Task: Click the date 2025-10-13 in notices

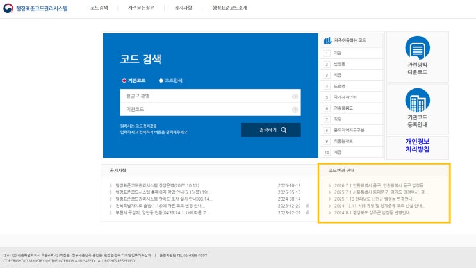Action: 289,185
